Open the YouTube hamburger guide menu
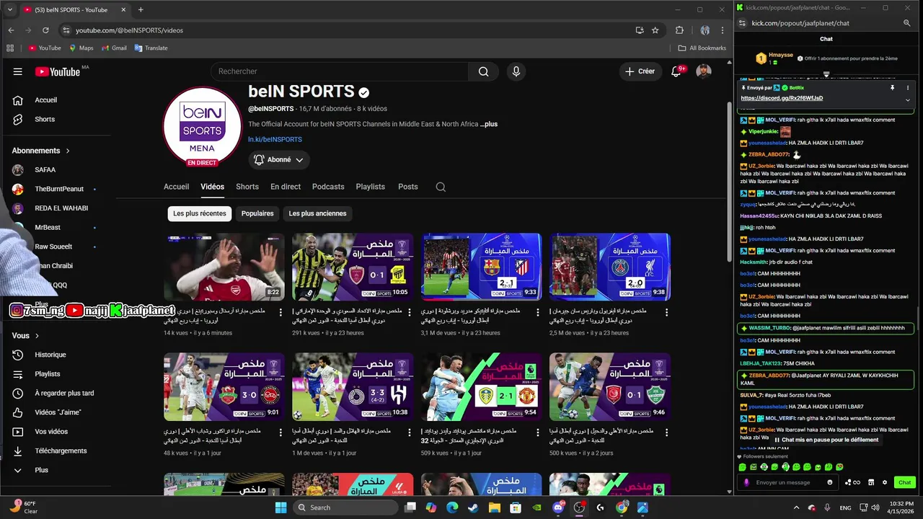This screenshot has height=519, width=923. tap(17, 71)
